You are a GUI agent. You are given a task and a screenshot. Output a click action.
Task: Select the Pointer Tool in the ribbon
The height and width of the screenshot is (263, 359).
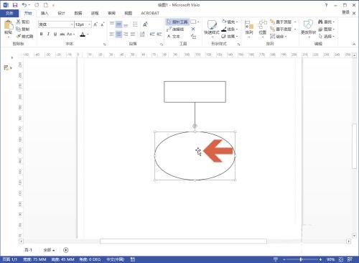point(177,22)
